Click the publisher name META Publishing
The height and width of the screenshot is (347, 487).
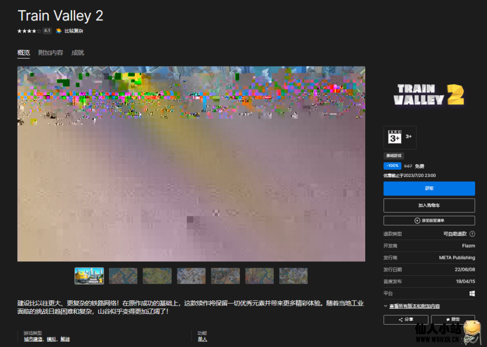click(x=457, y=258)
